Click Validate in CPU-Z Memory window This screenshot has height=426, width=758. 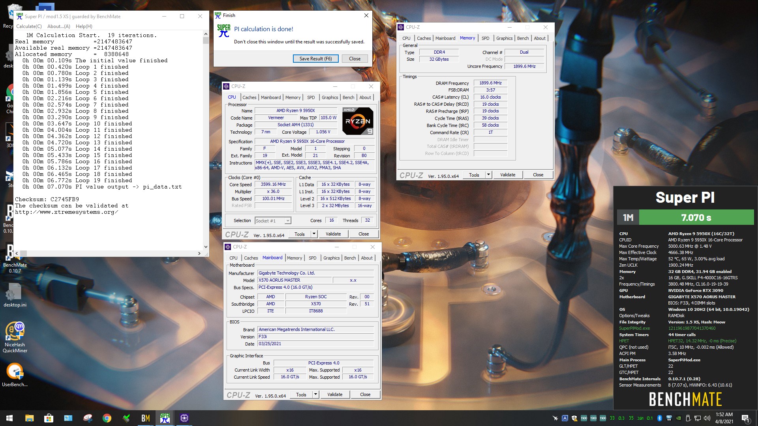(508, 175)
